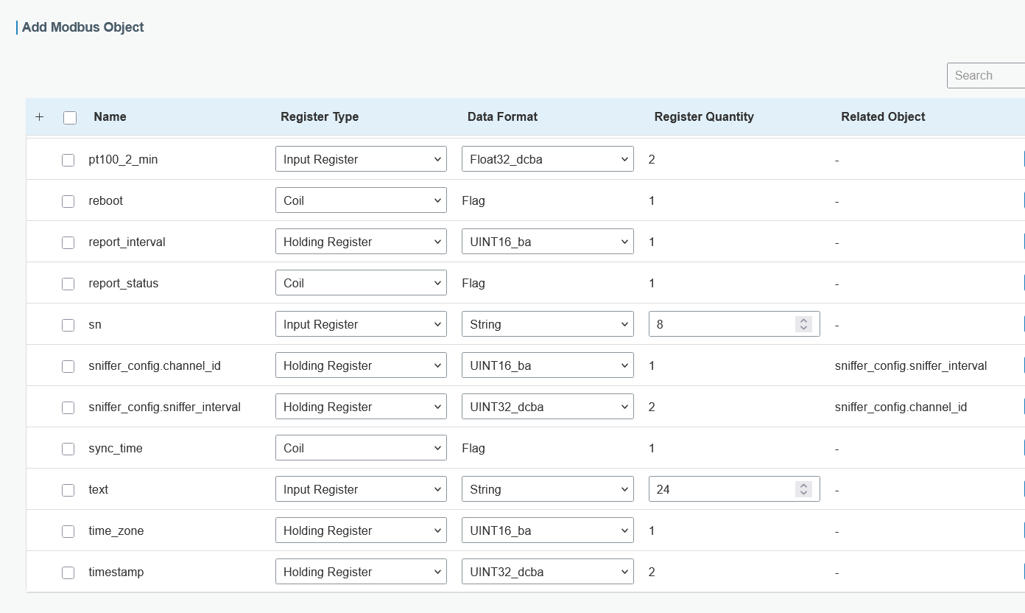
Task: Click related object sniffer_config.sniffer_interval text
Action: coord(911,366)
